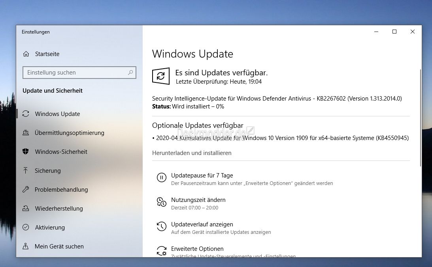
Task: Focus the Einstellung suchen search field
Action: [79, 73]
